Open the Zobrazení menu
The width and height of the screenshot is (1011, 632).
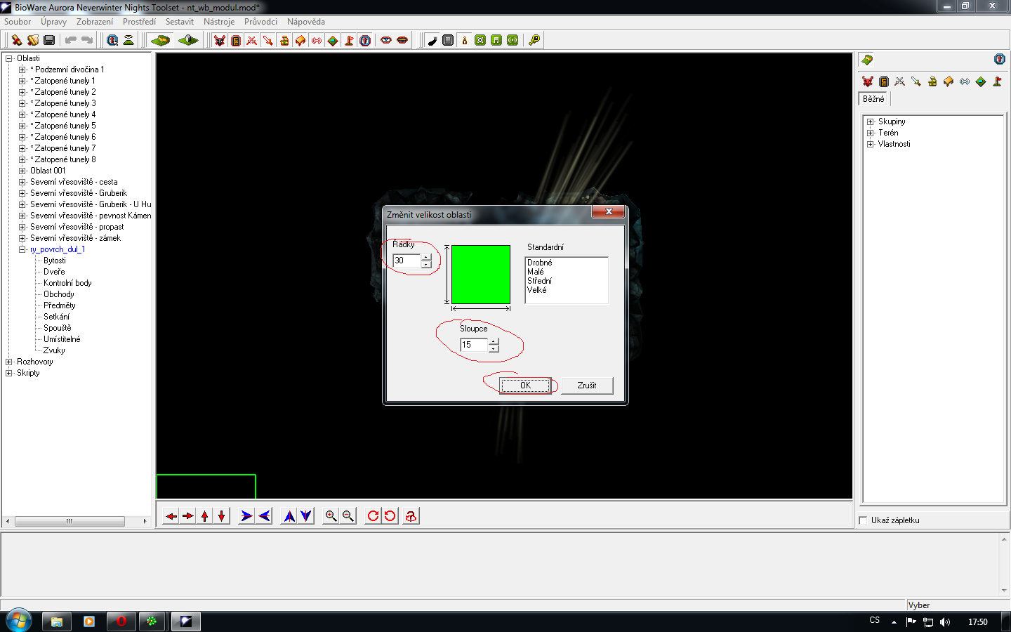click(x=95, y=22)
